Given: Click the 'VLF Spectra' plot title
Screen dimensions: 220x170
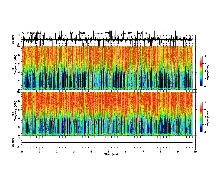Looking at the screenshot, I should (x=31, y=33).
